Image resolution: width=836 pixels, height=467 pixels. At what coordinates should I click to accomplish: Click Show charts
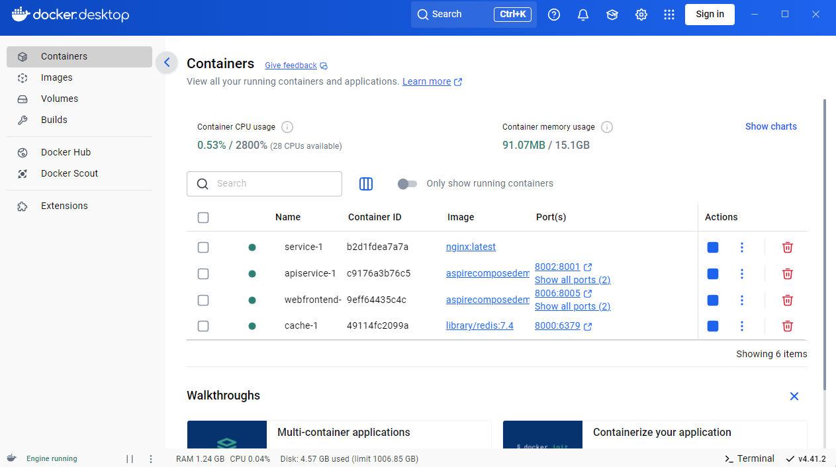(x=771, y=126)
